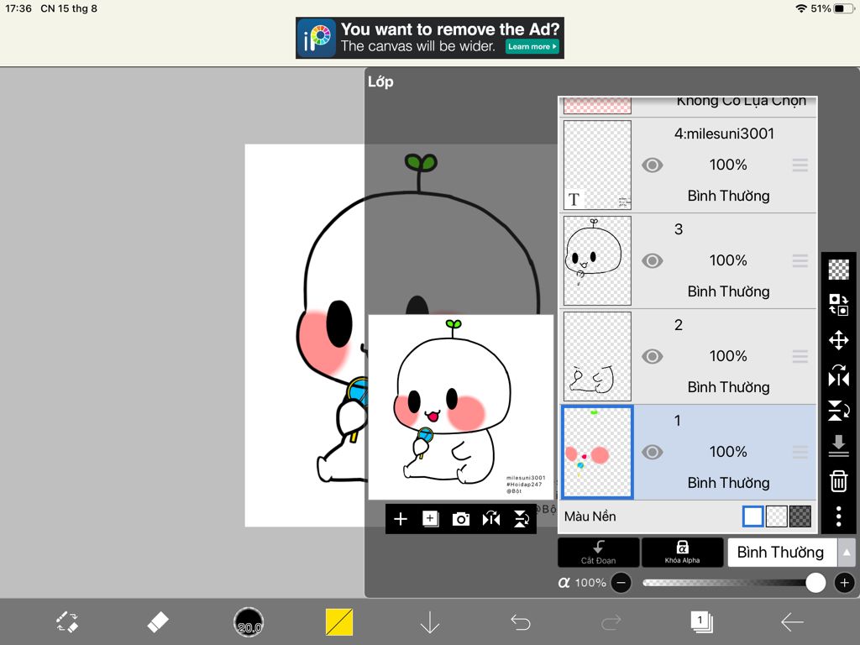The width and height of the screenshot is (860, 645).
Task: Toggle Cắt Đoạn clipping
Action: (x=598, y=552)
